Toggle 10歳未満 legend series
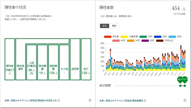 (x=129, y=36)
